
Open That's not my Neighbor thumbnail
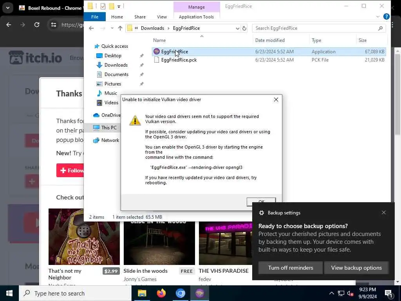click(x=84, y=237)
